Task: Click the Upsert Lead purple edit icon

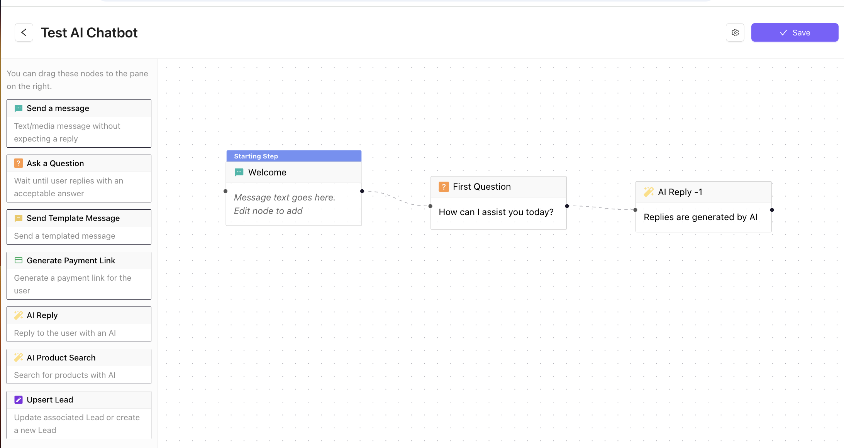Action: coord(18,400)
